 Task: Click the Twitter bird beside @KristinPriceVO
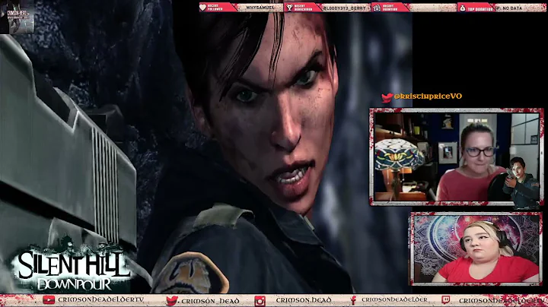[x=387, y=97]
